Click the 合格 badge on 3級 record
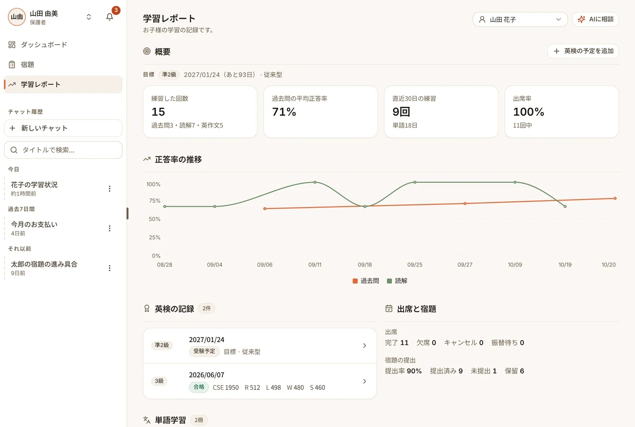Screen dimensions: 635x427 pos(199,387)
